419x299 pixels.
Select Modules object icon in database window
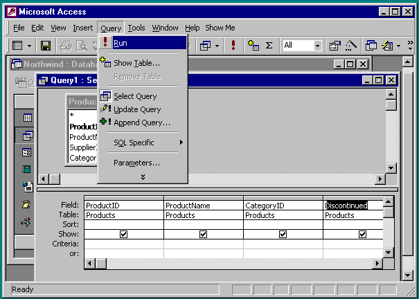(x=26, y=222)
